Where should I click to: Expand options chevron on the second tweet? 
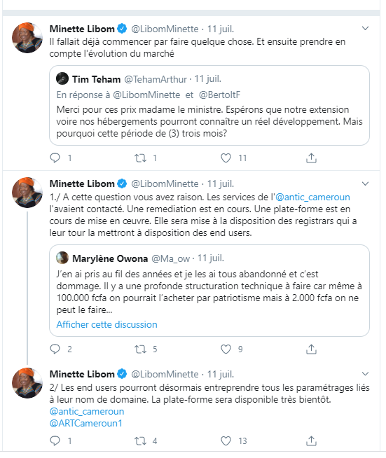[365, 183]
